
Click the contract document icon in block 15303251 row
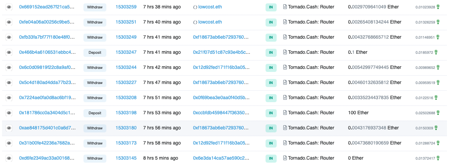(x=285, y=22)
